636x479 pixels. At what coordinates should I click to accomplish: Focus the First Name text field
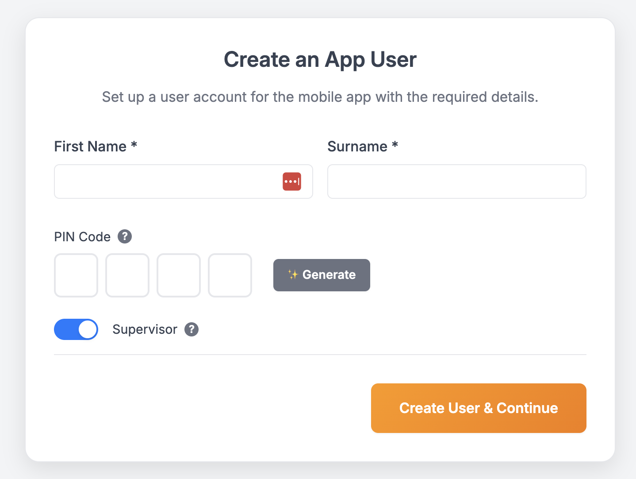point(168,182)
